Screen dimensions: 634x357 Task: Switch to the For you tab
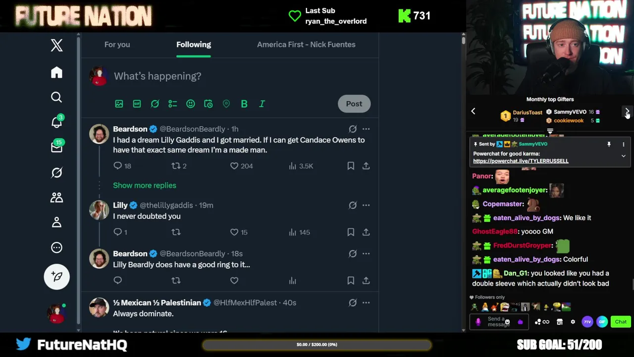coord(117,45)
